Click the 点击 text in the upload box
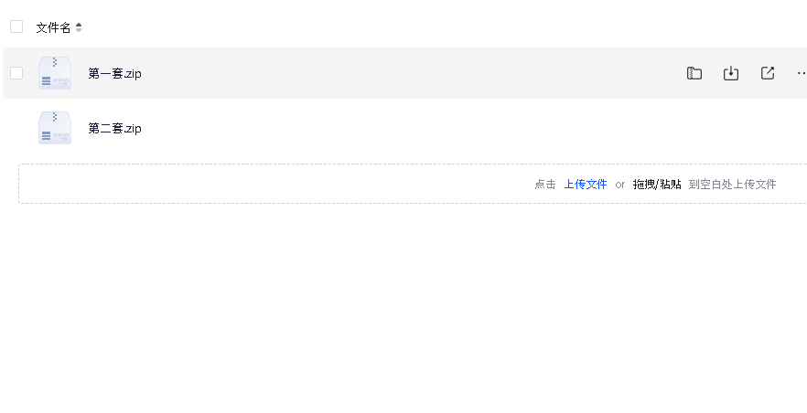 (x=545, y=184)
